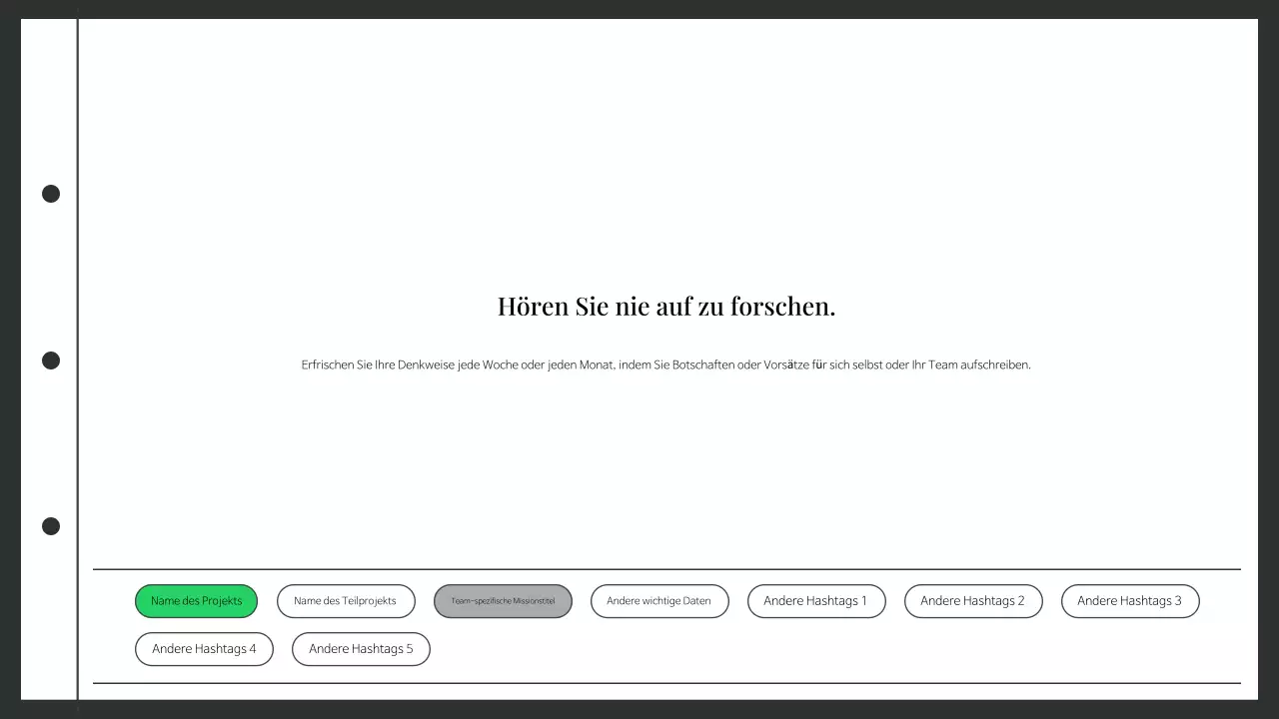
Task: Toggle the highlighted green project tag off
Action: [x=196, y=600]
